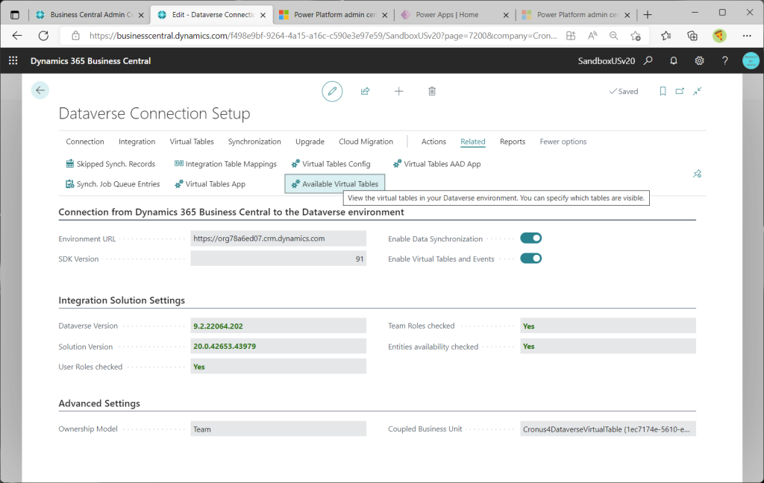
Task: Click the Ownership Model field
Action: point(278,429)
